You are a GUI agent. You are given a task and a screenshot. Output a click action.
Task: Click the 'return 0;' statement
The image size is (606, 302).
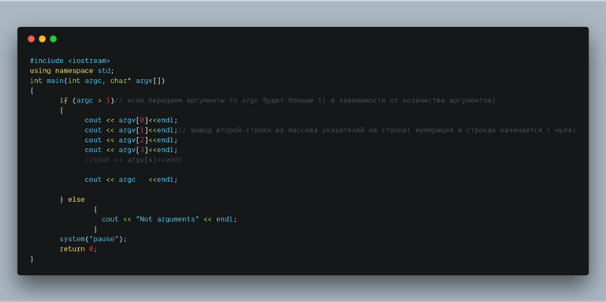tap(78, 249)
